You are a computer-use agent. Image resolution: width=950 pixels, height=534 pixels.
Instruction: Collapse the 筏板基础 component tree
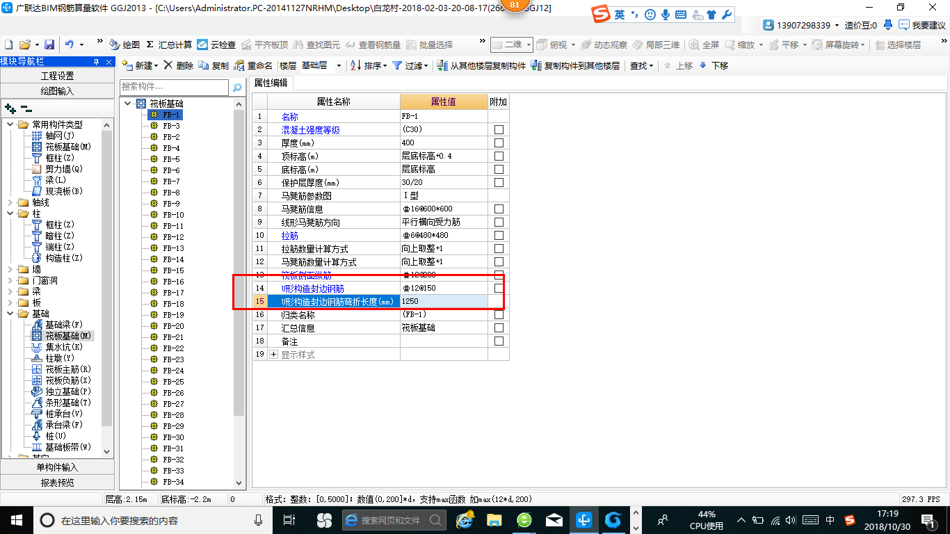pos(127,104)
